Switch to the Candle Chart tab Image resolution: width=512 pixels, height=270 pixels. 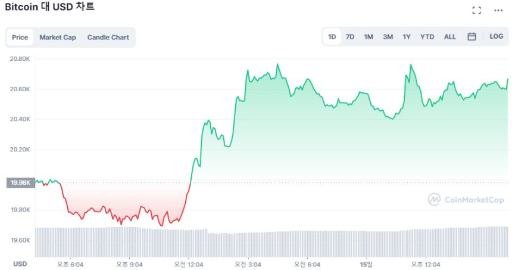tap(108, 38)
